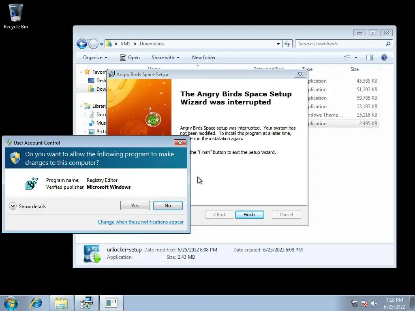
Task: Maximize the Downloads Explorer window
Action: tap(373, 33)
